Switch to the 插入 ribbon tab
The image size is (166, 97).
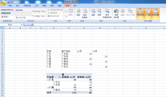pos(18,6)
